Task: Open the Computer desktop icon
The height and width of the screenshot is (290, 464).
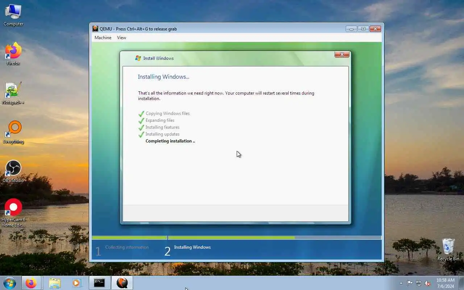Action: point(13,15)
